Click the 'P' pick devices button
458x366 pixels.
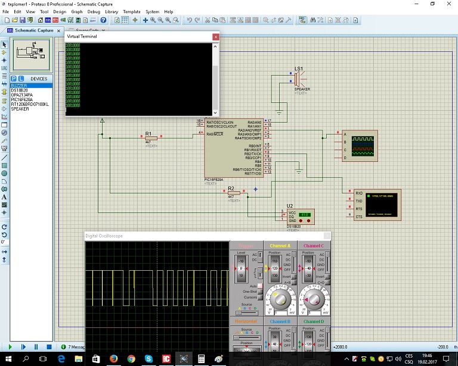click(x=14, y=79)
